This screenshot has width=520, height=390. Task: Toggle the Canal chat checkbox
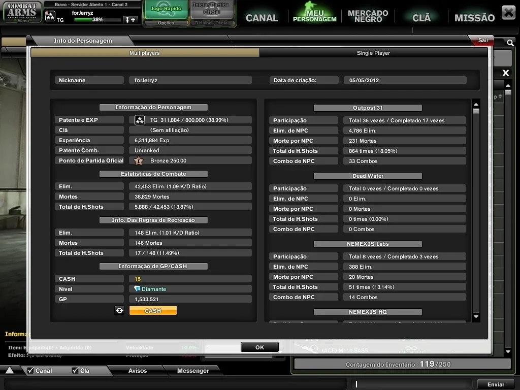click(x=30, y=370)
